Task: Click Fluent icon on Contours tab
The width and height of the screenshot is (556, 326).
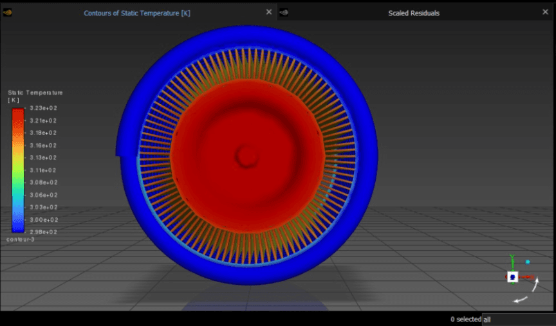Action: 8,13
